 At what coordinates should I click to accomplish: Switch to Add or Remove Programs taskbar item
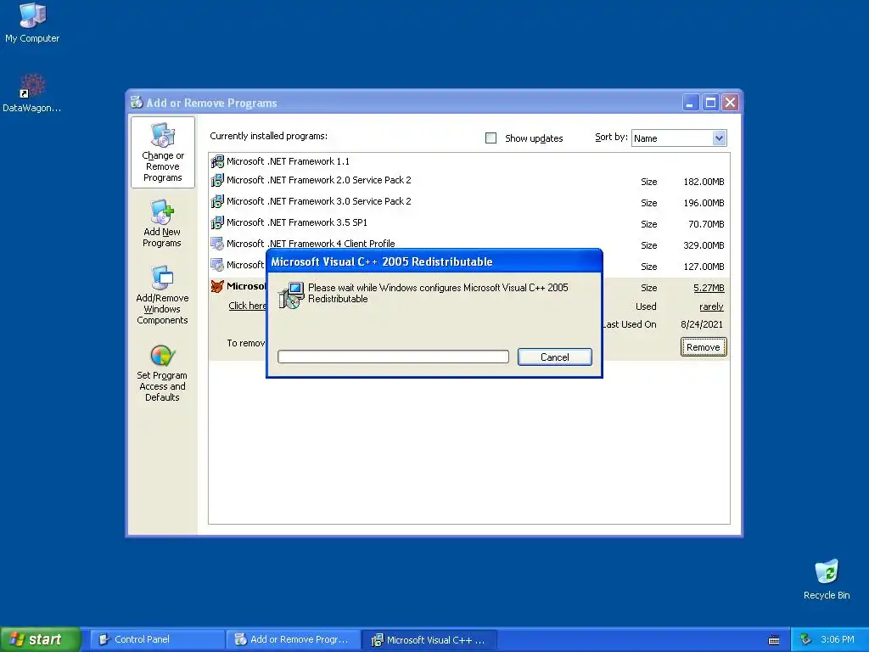point(293,639)
